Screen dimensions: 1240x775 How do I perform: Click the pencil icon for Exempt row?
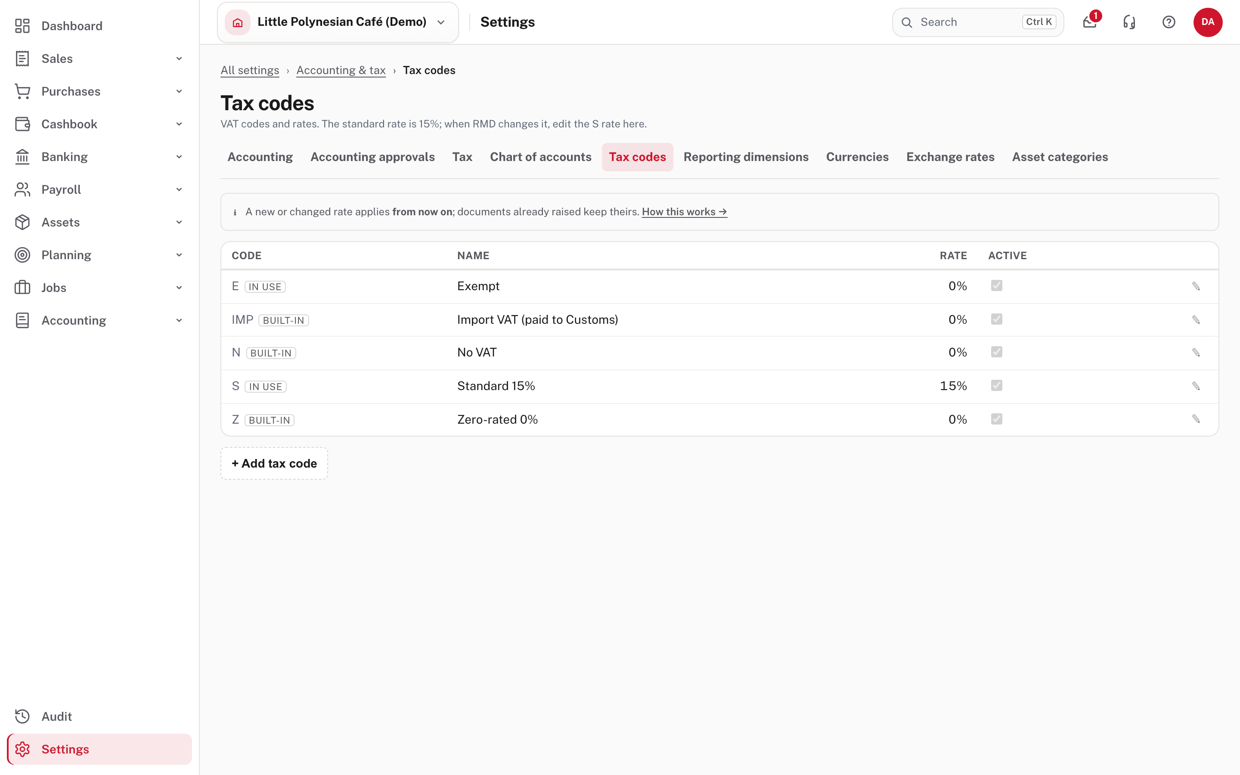(x=1196, y=286)
